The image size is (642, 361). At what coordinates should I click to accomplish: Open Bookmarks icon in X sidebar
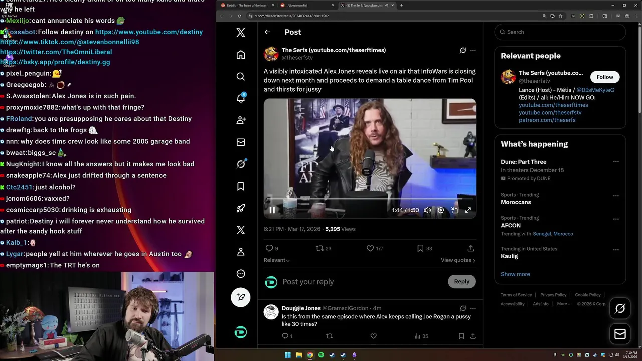click(241, 186)
